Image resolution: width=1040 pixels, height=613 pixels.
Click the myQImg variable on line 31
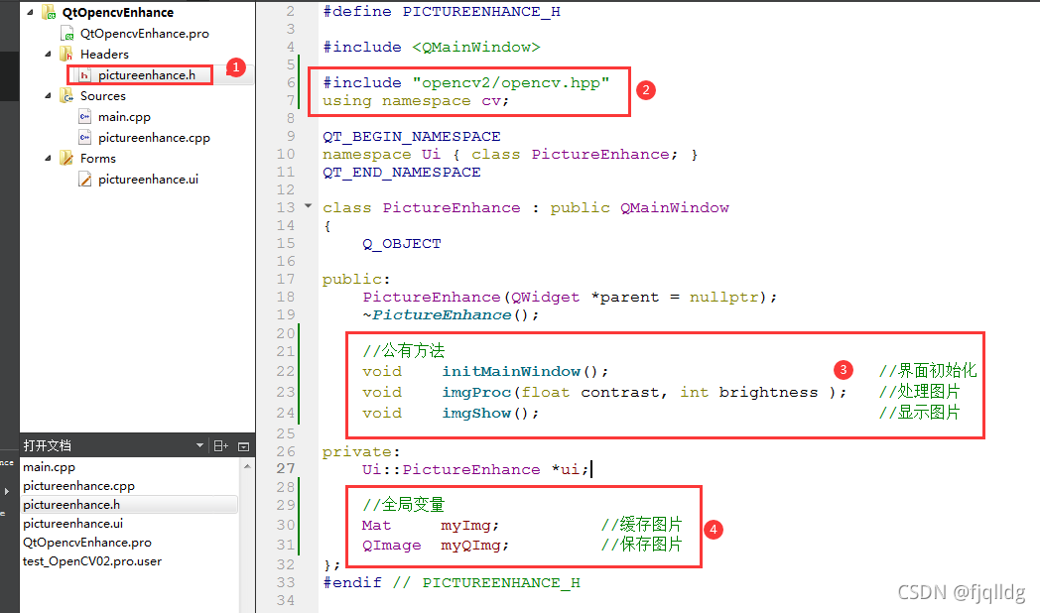471,546
